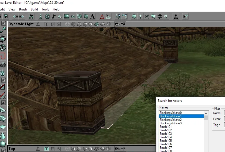Select Sheet brush builder

pos(3,127)
